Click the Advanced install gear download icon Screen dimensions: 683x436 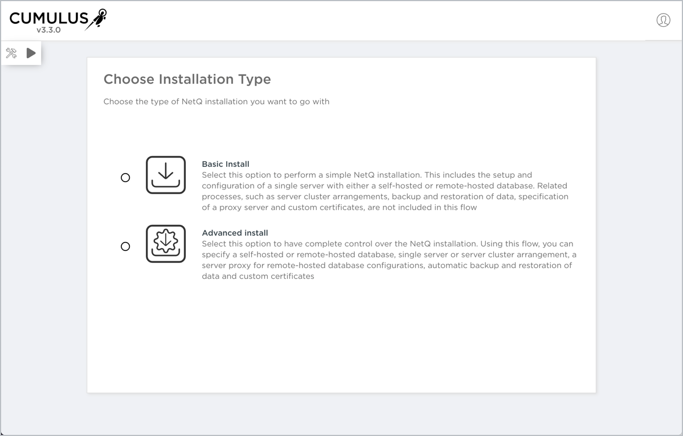coord(166,244)
